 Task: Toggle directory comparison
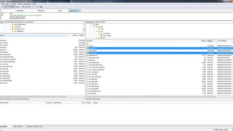[36, 7]
